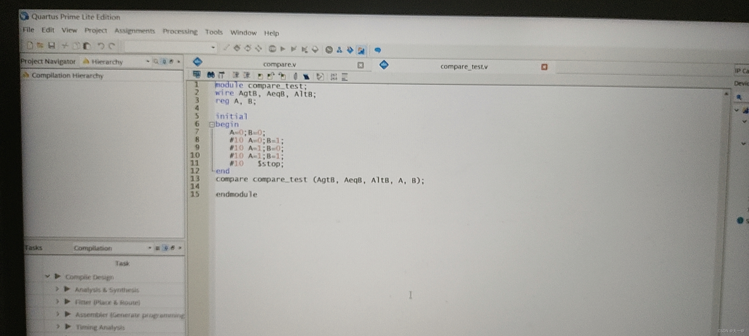Screen dimensions: 749x336
Task: Click the Start Compilation play icon
Action: click(283, 49)
